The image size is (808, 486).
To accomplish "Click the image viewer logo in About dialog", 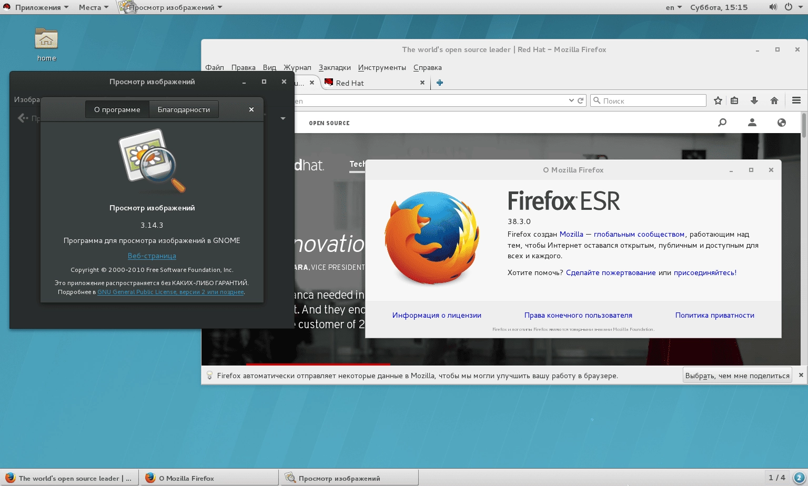I will pyautogui.click(x=153, y=161).
